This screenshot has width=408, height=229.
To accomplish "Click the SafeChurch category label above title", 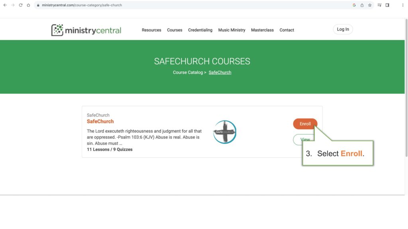I will coord(98,115).
